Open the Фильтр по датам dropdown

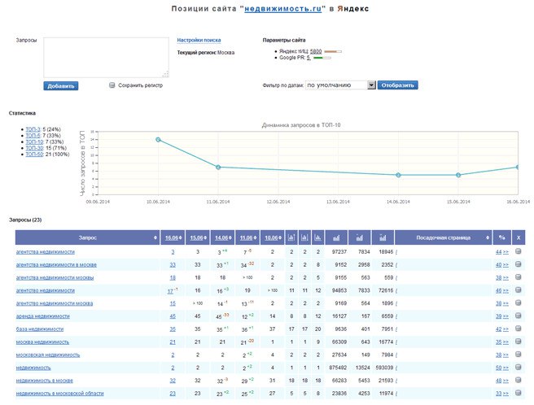pyautogui.click(x=340, y=85)
